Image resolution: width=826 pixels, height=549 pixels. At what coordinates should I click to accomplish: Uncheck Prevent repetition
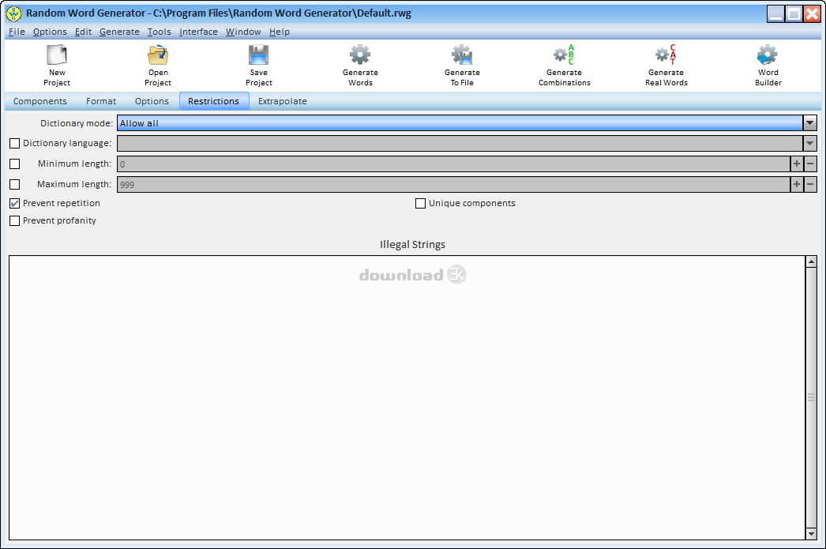(x=15, y=203)
